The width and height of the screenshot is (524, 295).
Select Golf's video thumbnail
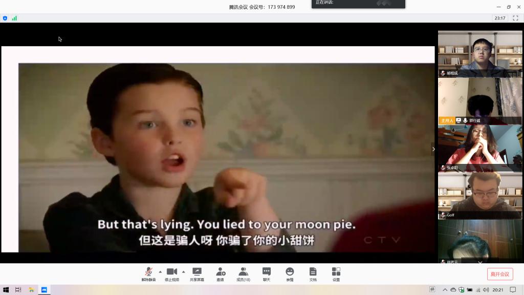click(x=480, y=196)
